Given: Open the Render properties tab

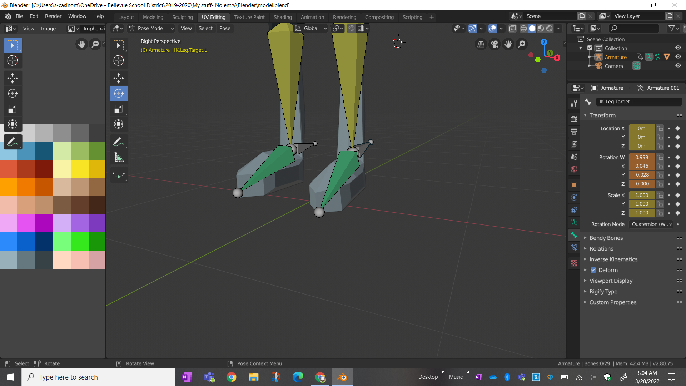Looking at the screenshot, I should [x=574, y=119].
